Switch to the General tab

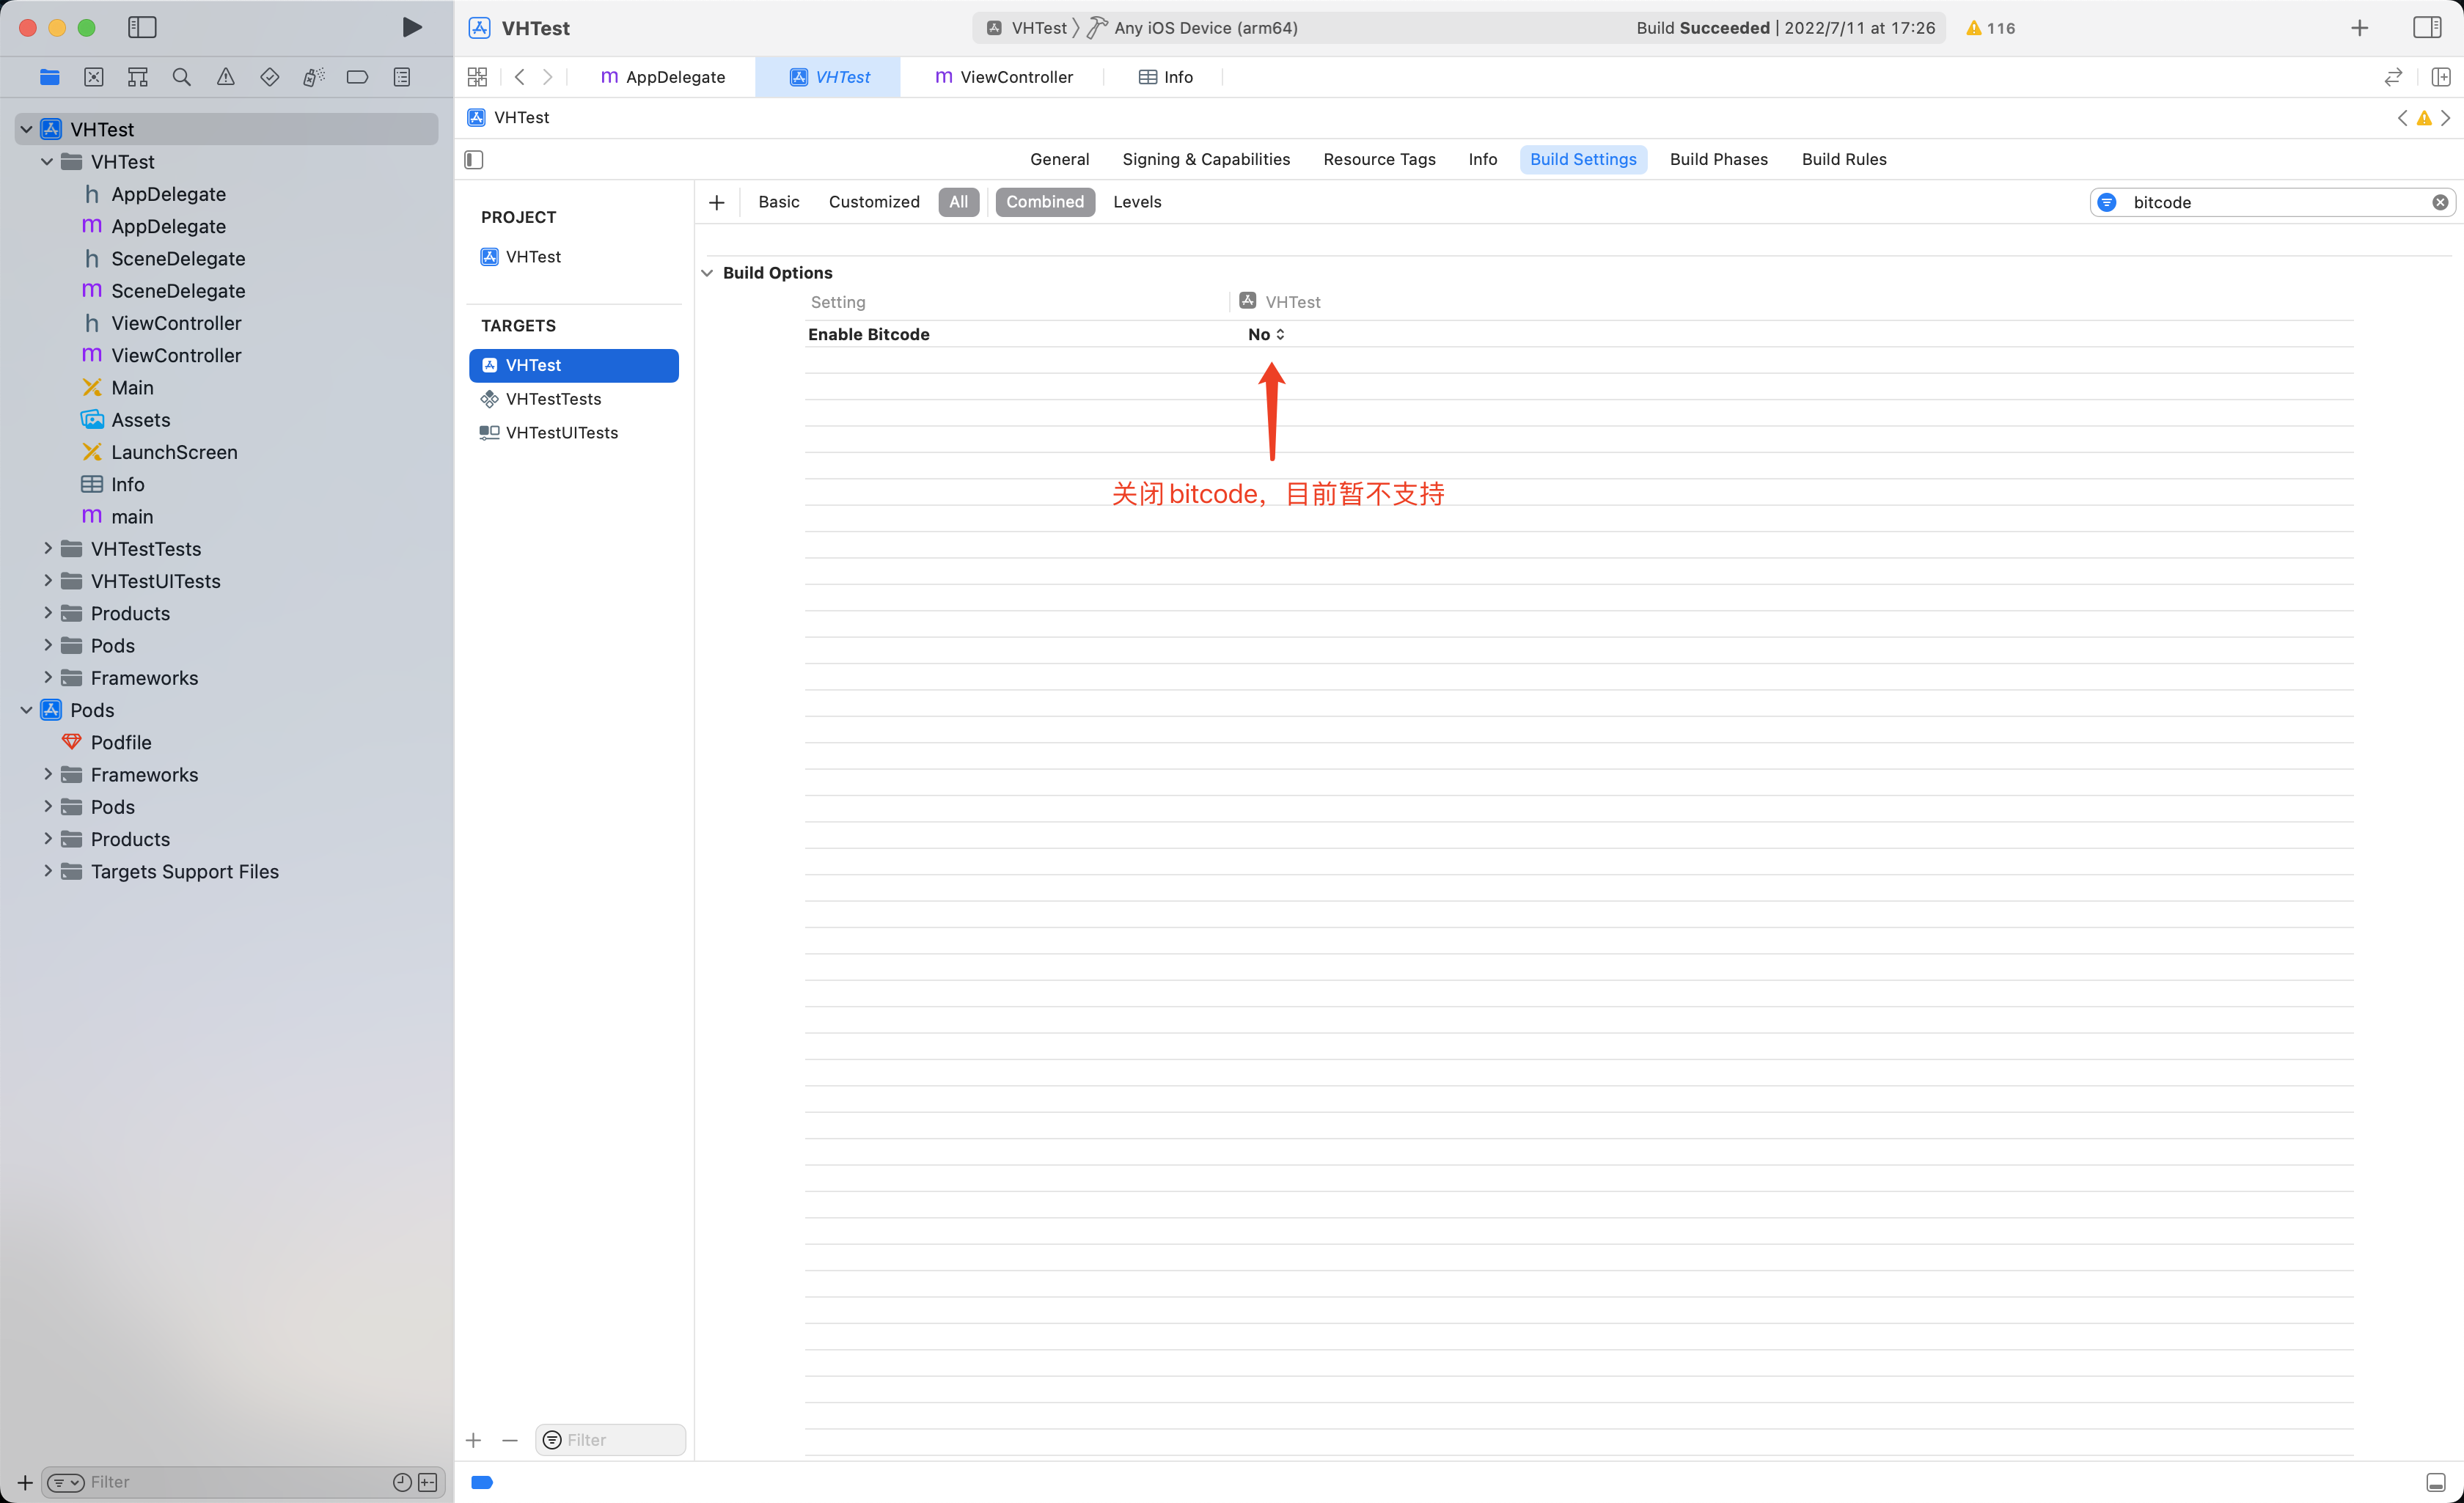pos(1059,159)
